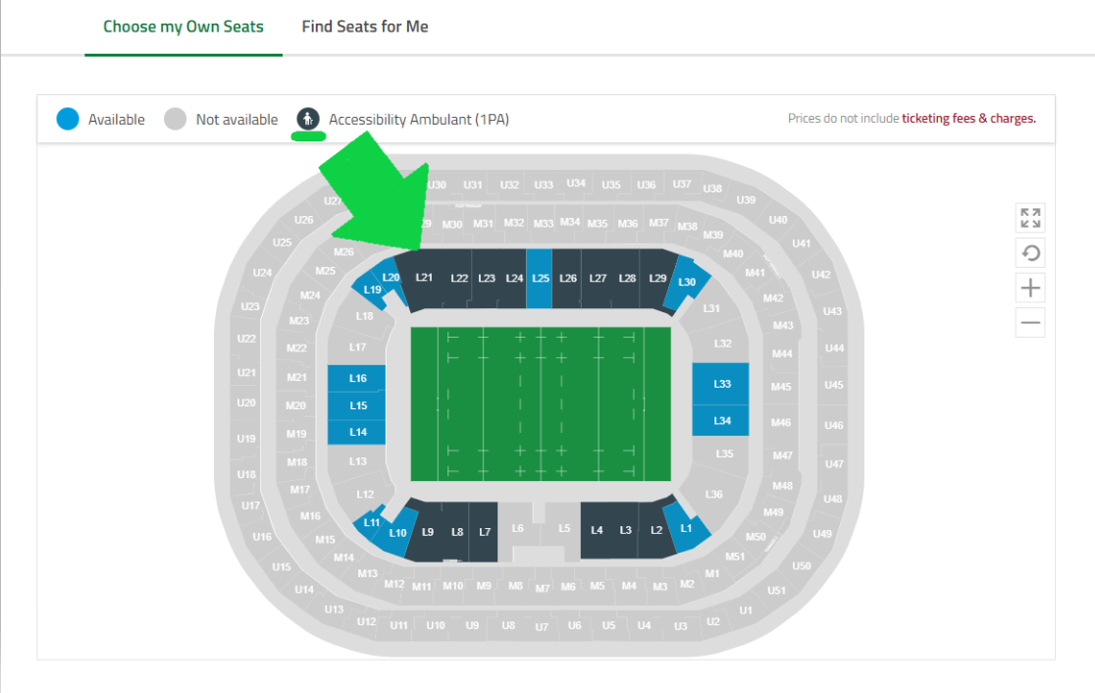Select available section L10
This screenshot has height=693, width=1095.
click(398, 532)
